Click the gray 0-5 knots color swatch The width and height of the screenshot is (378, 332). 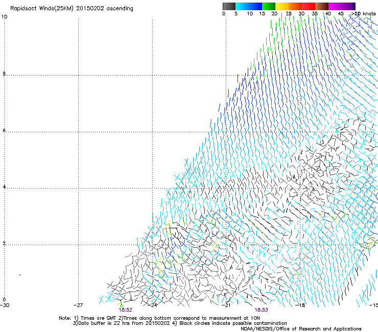pyautogui.click(x=229, y=6)
